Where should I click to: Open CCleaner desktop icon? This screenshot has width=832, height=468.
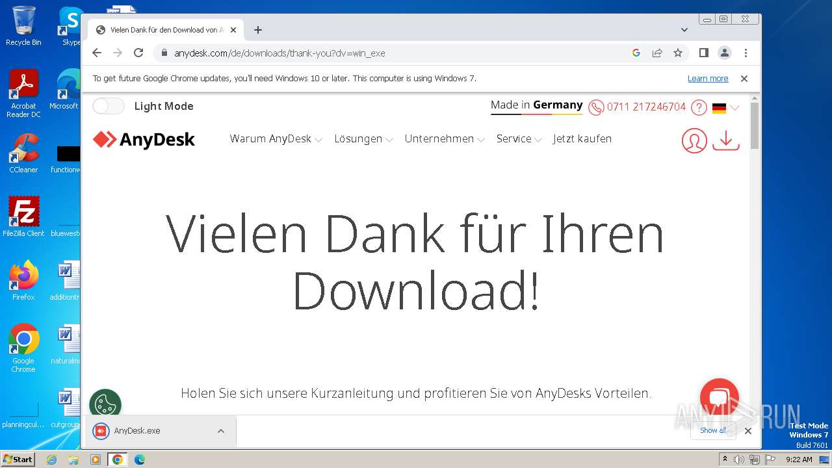click(23, 153)
